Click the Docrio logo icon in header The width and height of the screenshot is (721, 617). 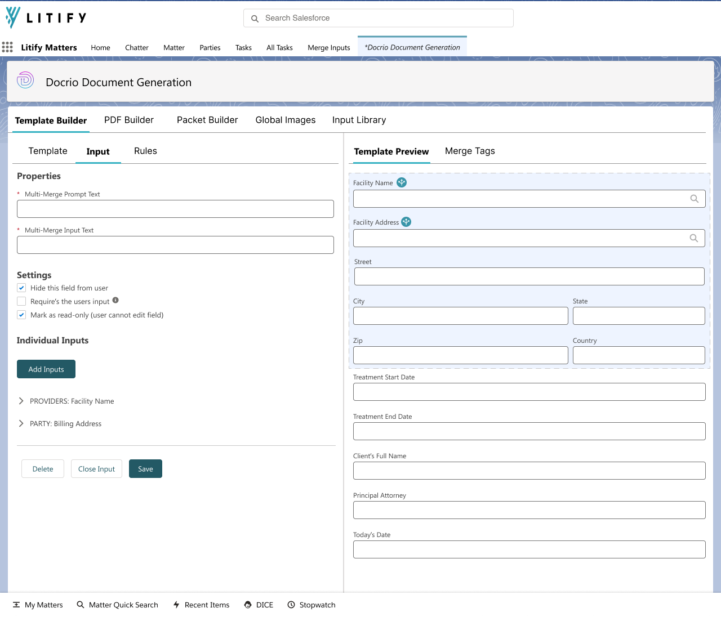[x=25, y=81]
